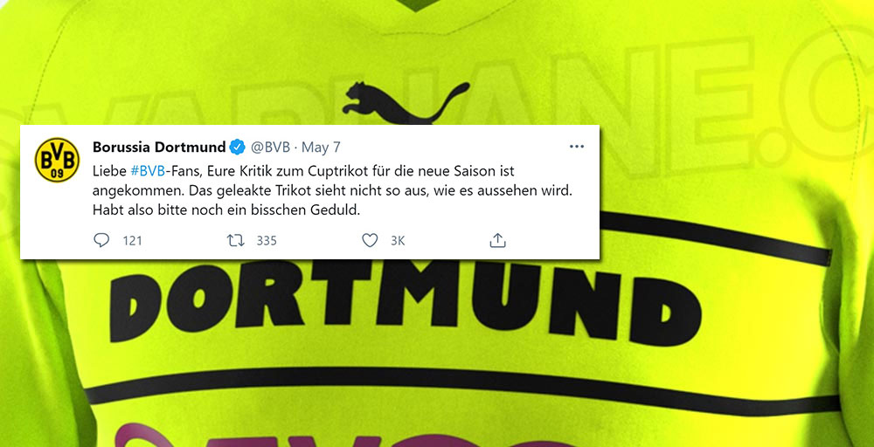874x447 pixels.
Task: Click the 335 retweets count
Action: click(267, 240)
